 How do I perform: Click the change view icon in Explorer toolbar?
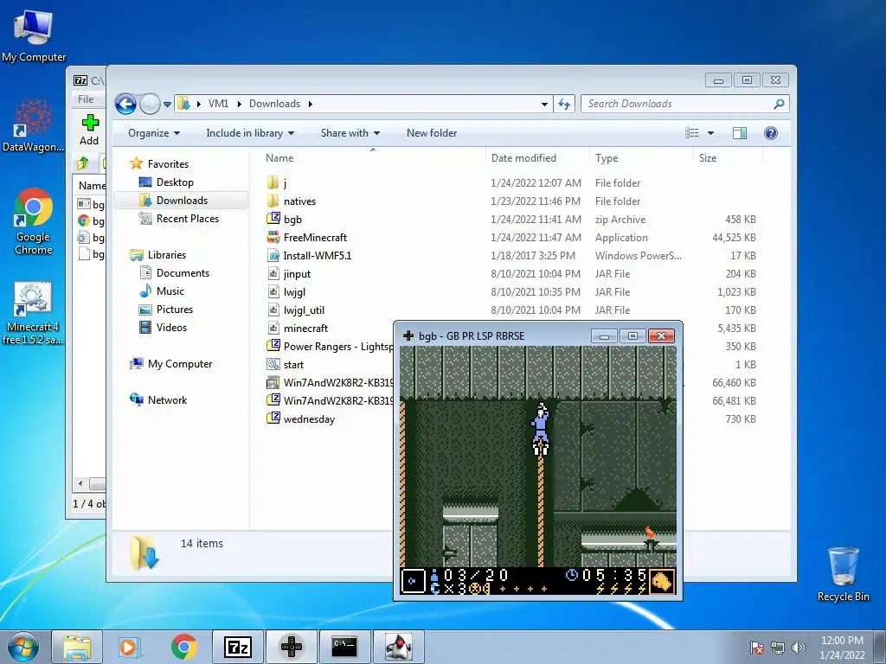(x=691, y=133)
